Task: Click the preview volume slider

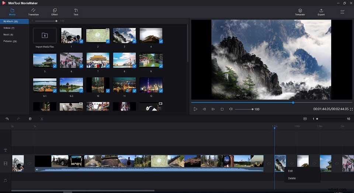Action: tap(244, 109)
